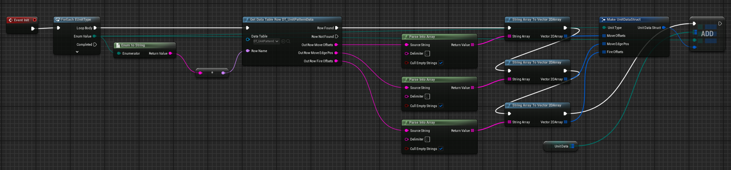Click the magnifier browse icon beside Data Table
Image resolution: width=731 pixels, height=170 pixels.
288,41
